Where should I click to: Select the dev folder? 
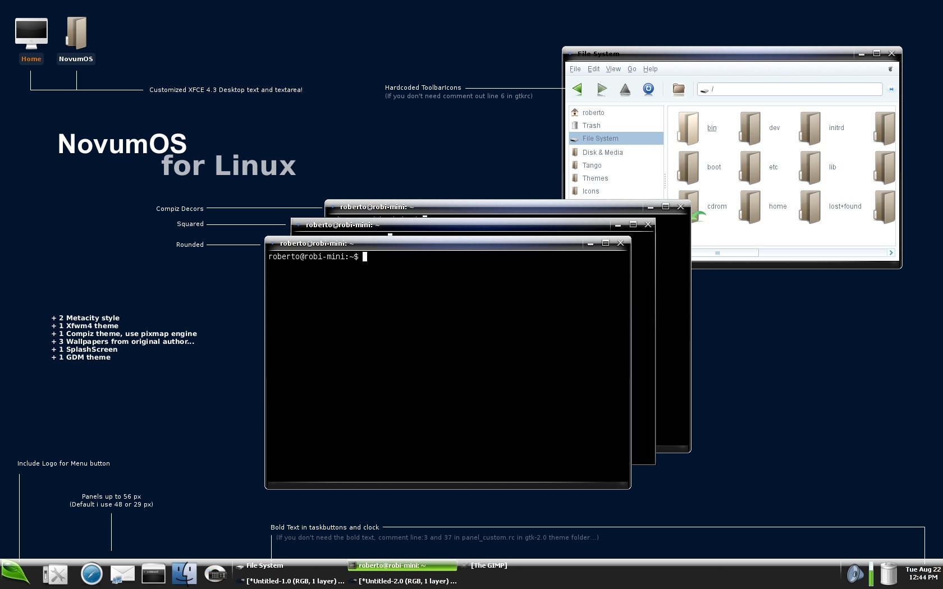pyautogui.click(x=750, y=128)
